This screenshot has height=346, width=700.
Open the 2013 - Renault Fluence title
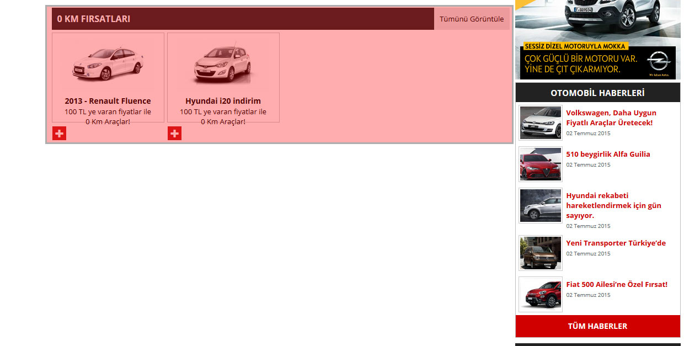[108, 101]
